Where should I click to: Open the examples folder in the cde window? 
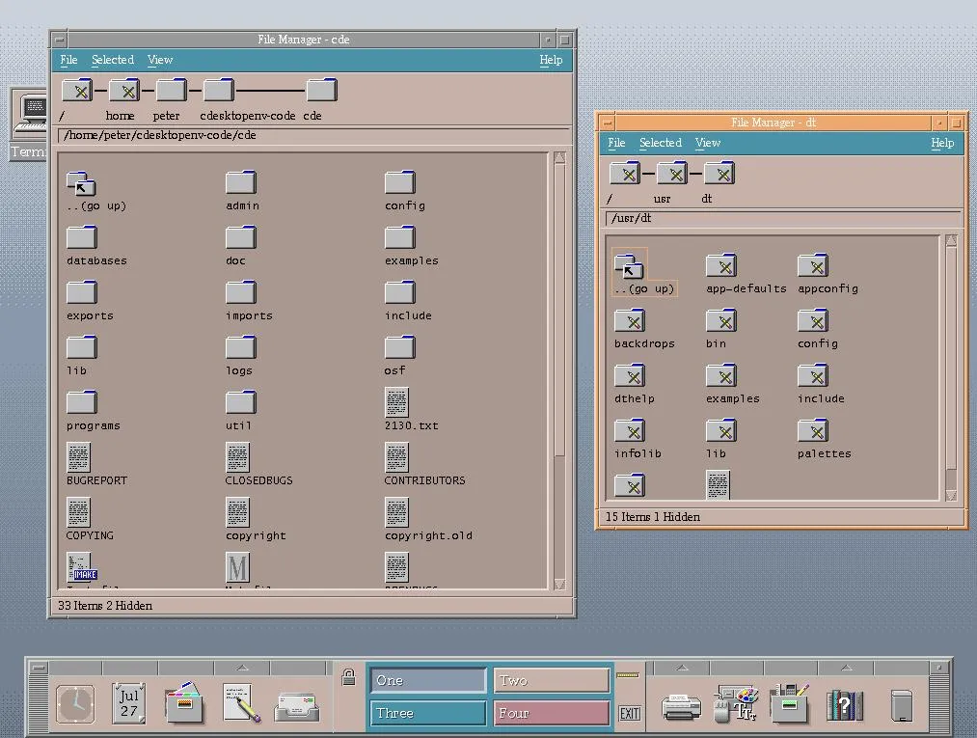pos(398,239)
